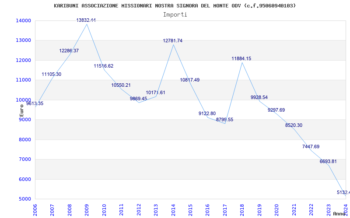350x218 pixels.
Task: Click the x-axis year 2013
Action: pyautogui.click(x=156, y=210)
